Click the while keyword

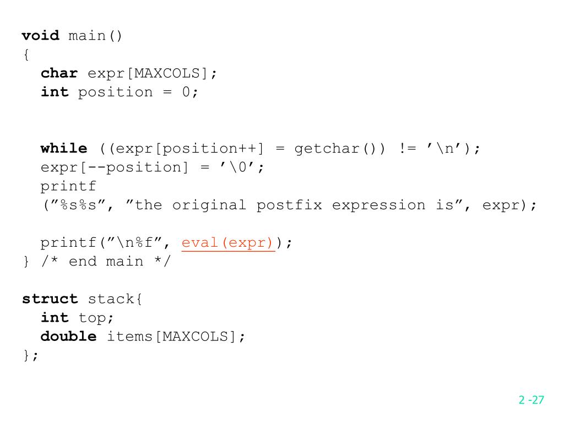(64, 149)
